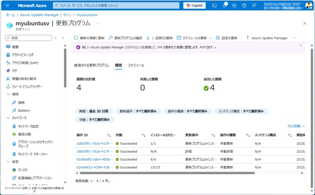Open the 更新操作 filter pill

(x=138, y=111)
